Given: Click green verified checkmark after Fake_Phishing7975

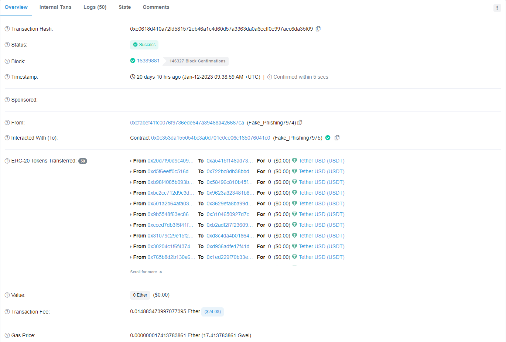Looking at the screenshot, I should pos(328,138).
